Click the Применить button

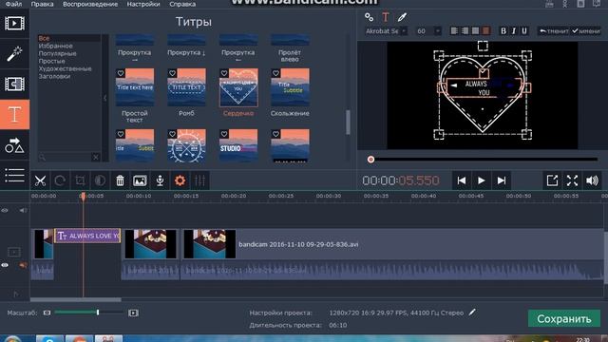[x=586, y=31]
